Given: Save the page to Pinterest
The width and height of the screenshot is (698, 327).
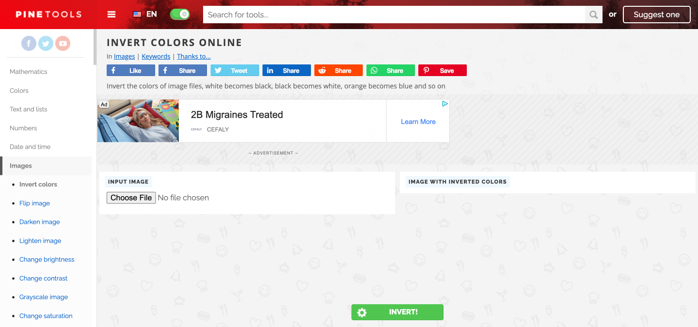Looking at the screenshot, I should coord(443,70).
